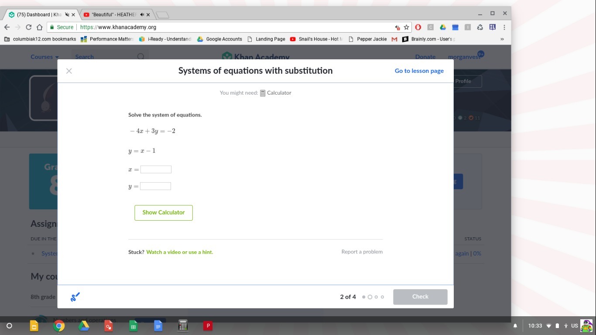The image size is (596, 335).
Task: Open the Performance Matters bookmark
Action: click(x=107, y=39)
